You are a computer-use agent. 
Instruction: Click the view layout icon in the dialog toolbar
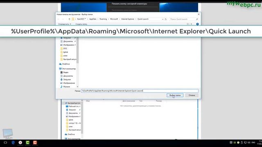click(x=188, y=24)
